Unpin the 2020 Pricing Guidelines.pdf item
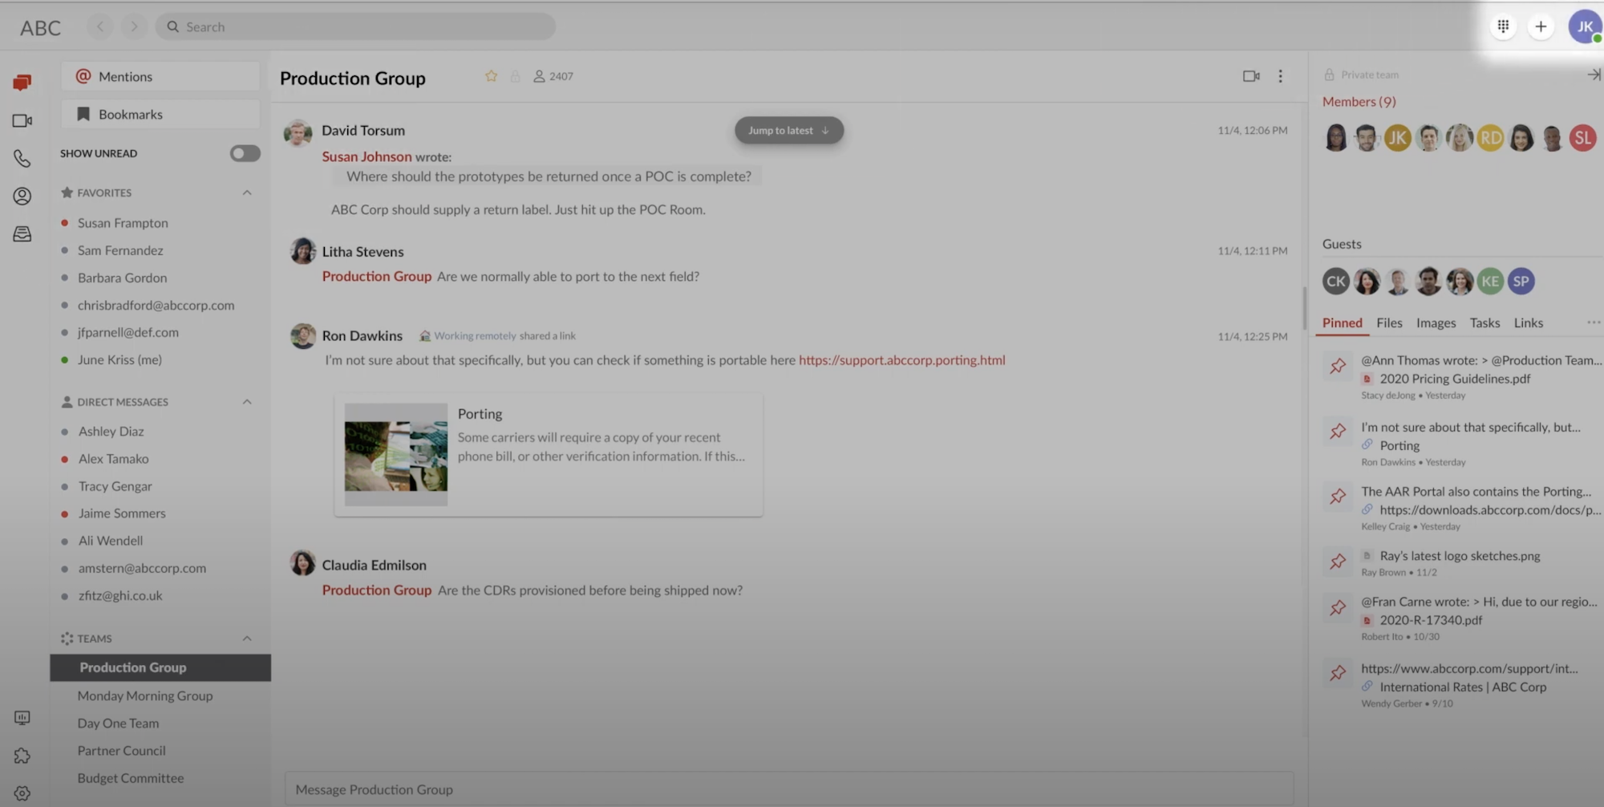1604x807 pixels. (1338, 367)
